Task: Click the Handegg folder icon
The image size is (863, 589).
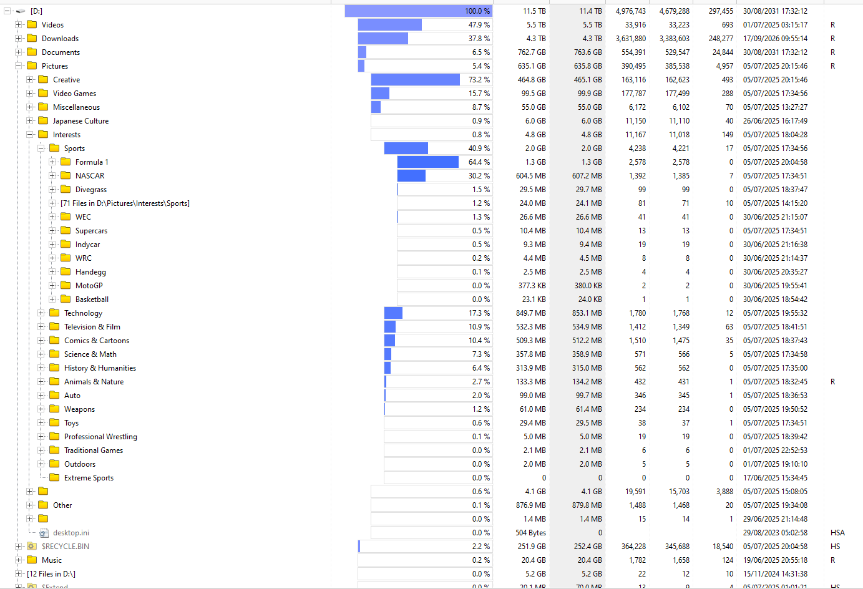Action: pos(66,272)
